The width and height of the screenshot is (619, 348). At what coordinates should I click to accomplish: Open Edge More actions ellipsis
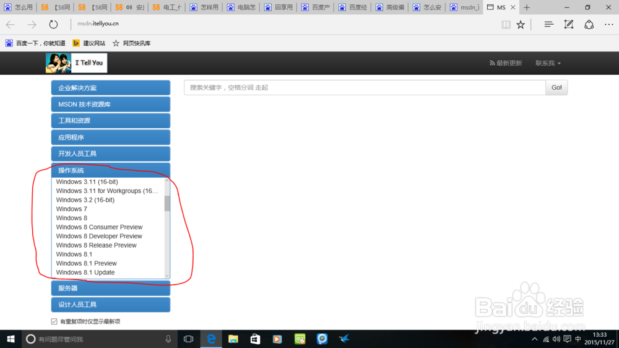pyautogui.click(x=609, y=25)
